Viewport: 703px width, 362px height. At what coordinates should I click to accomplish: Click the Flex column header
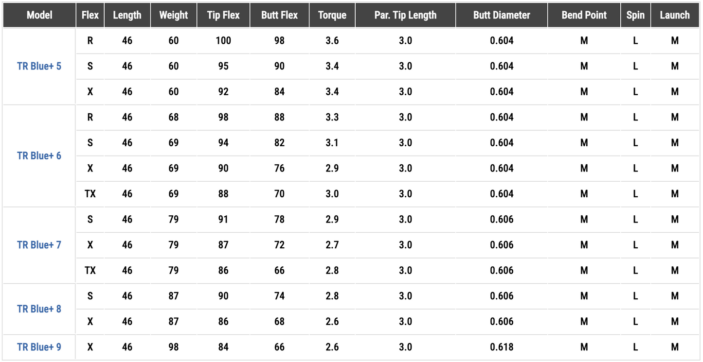click(x=90, y=15)
